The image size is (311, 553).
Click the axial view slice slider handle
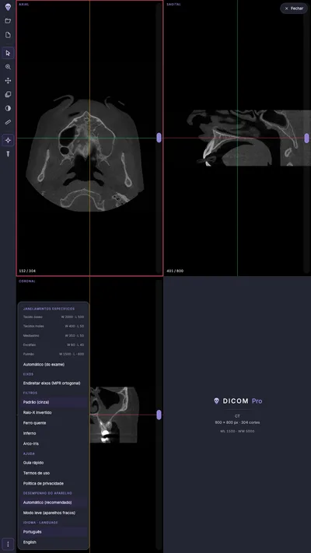pos(159,138)
